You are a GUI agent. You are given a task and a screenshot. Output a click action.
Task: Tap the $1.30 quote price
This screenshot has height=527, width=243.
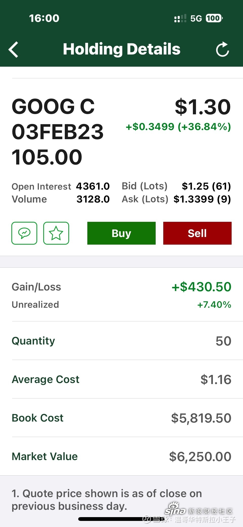(x=203, y=107)
